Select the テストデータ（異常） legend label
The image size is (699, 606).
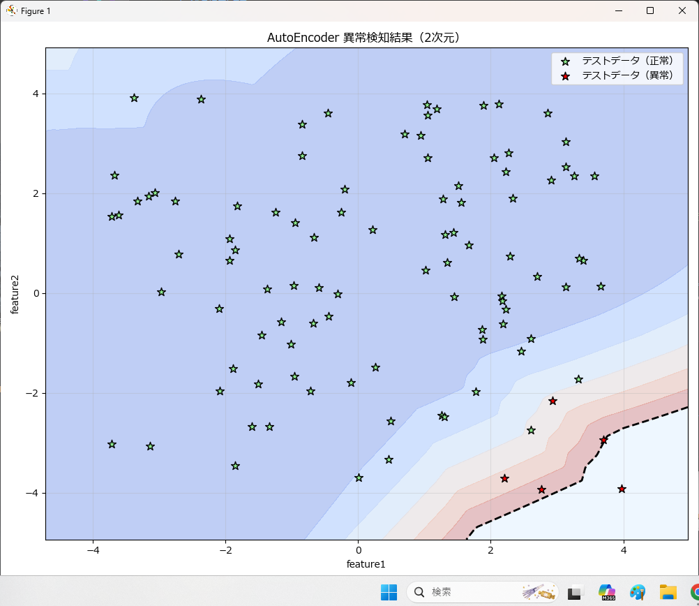tap(627, 75)
